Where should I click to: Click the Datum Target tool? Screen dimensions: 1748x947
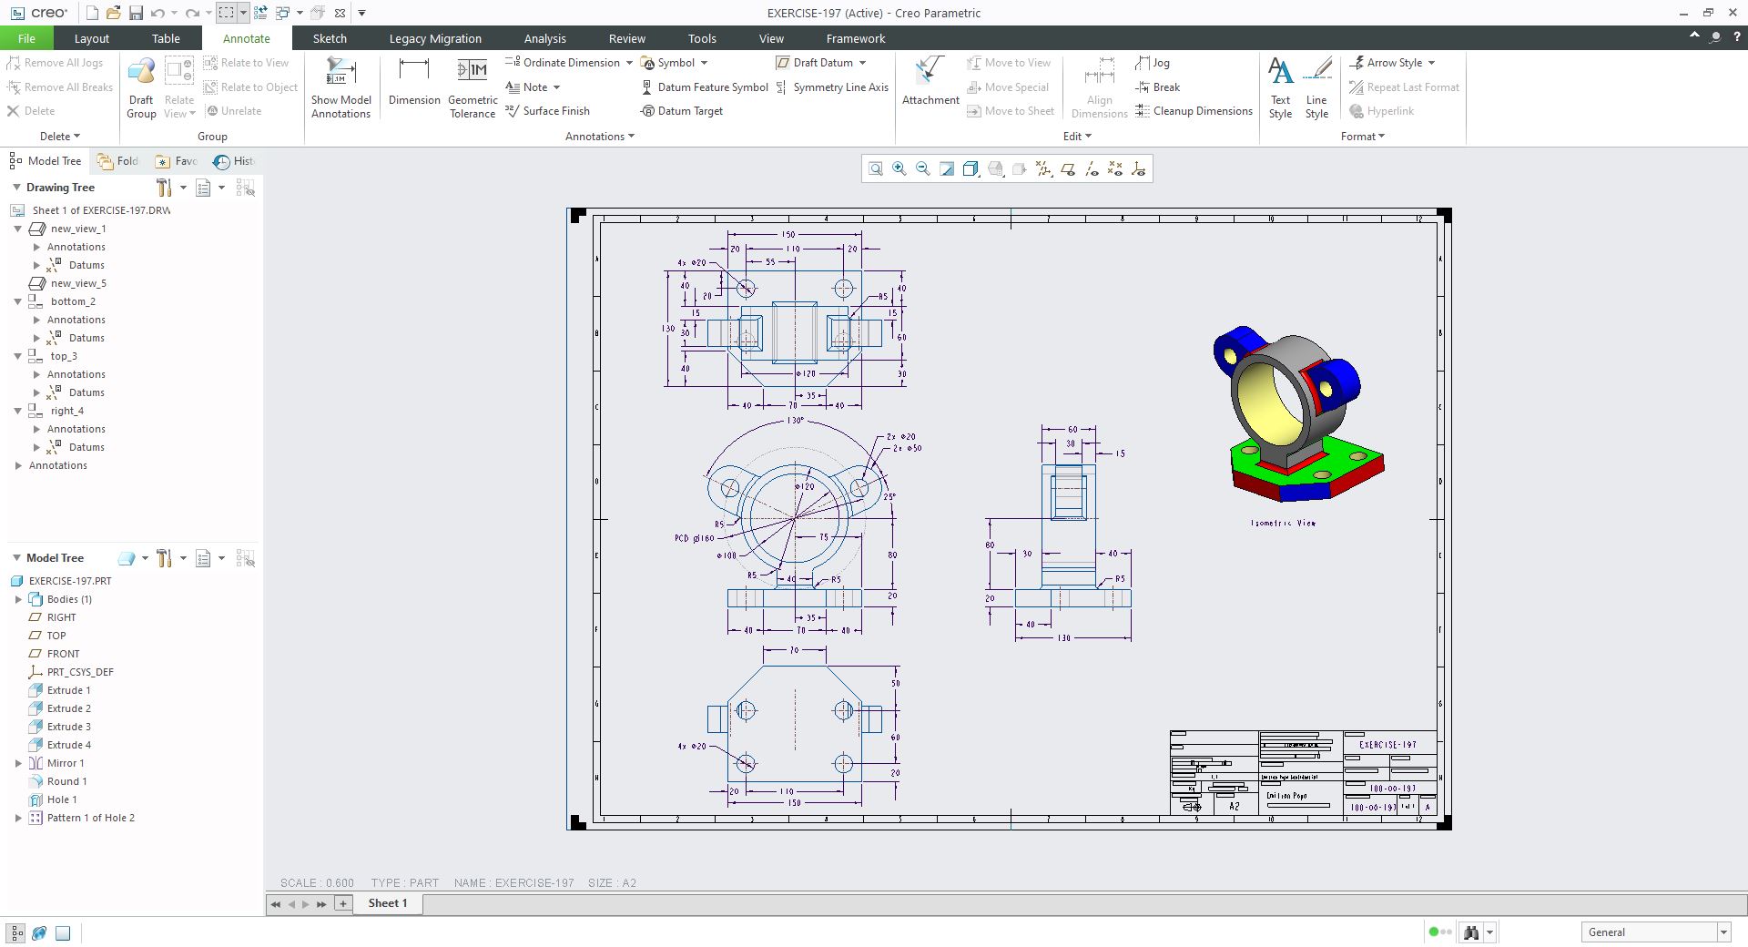click(x=682, y=111)
